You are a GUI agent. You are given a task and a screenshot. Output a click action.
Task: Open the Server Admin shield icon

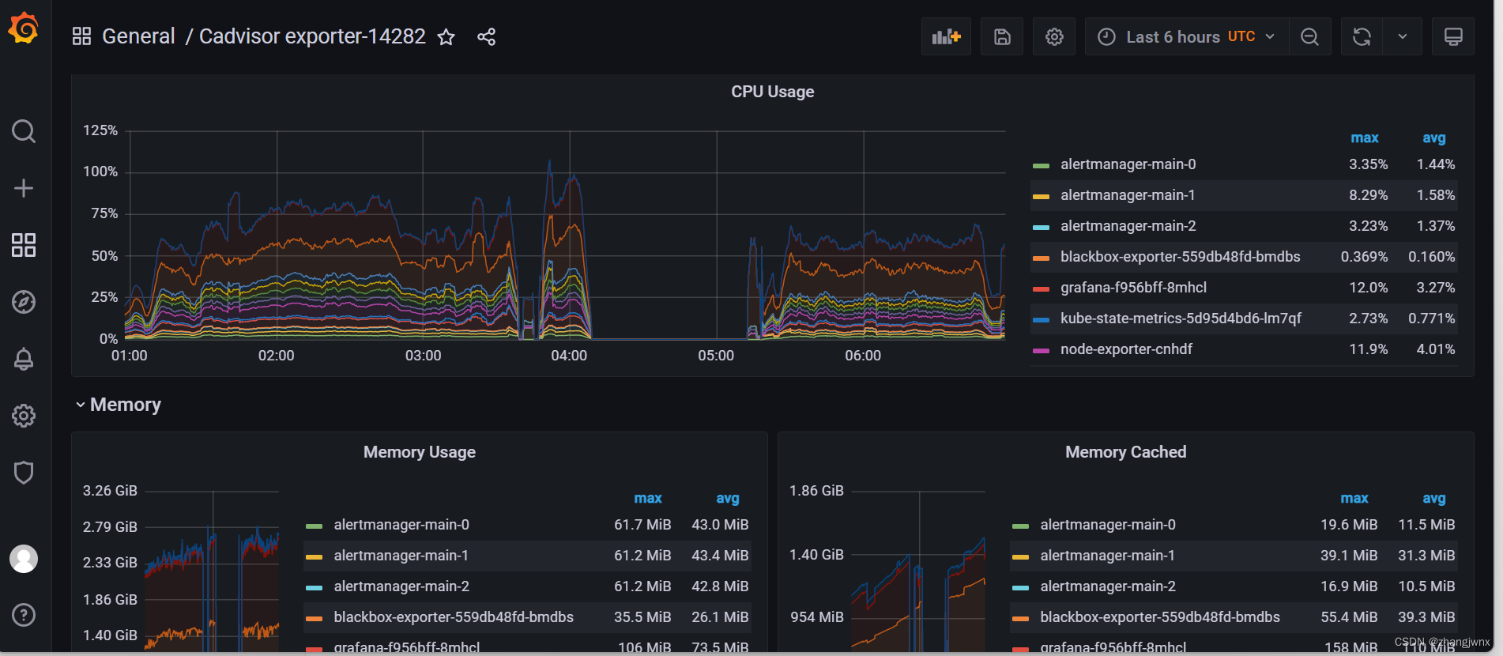tap(24, 473)
